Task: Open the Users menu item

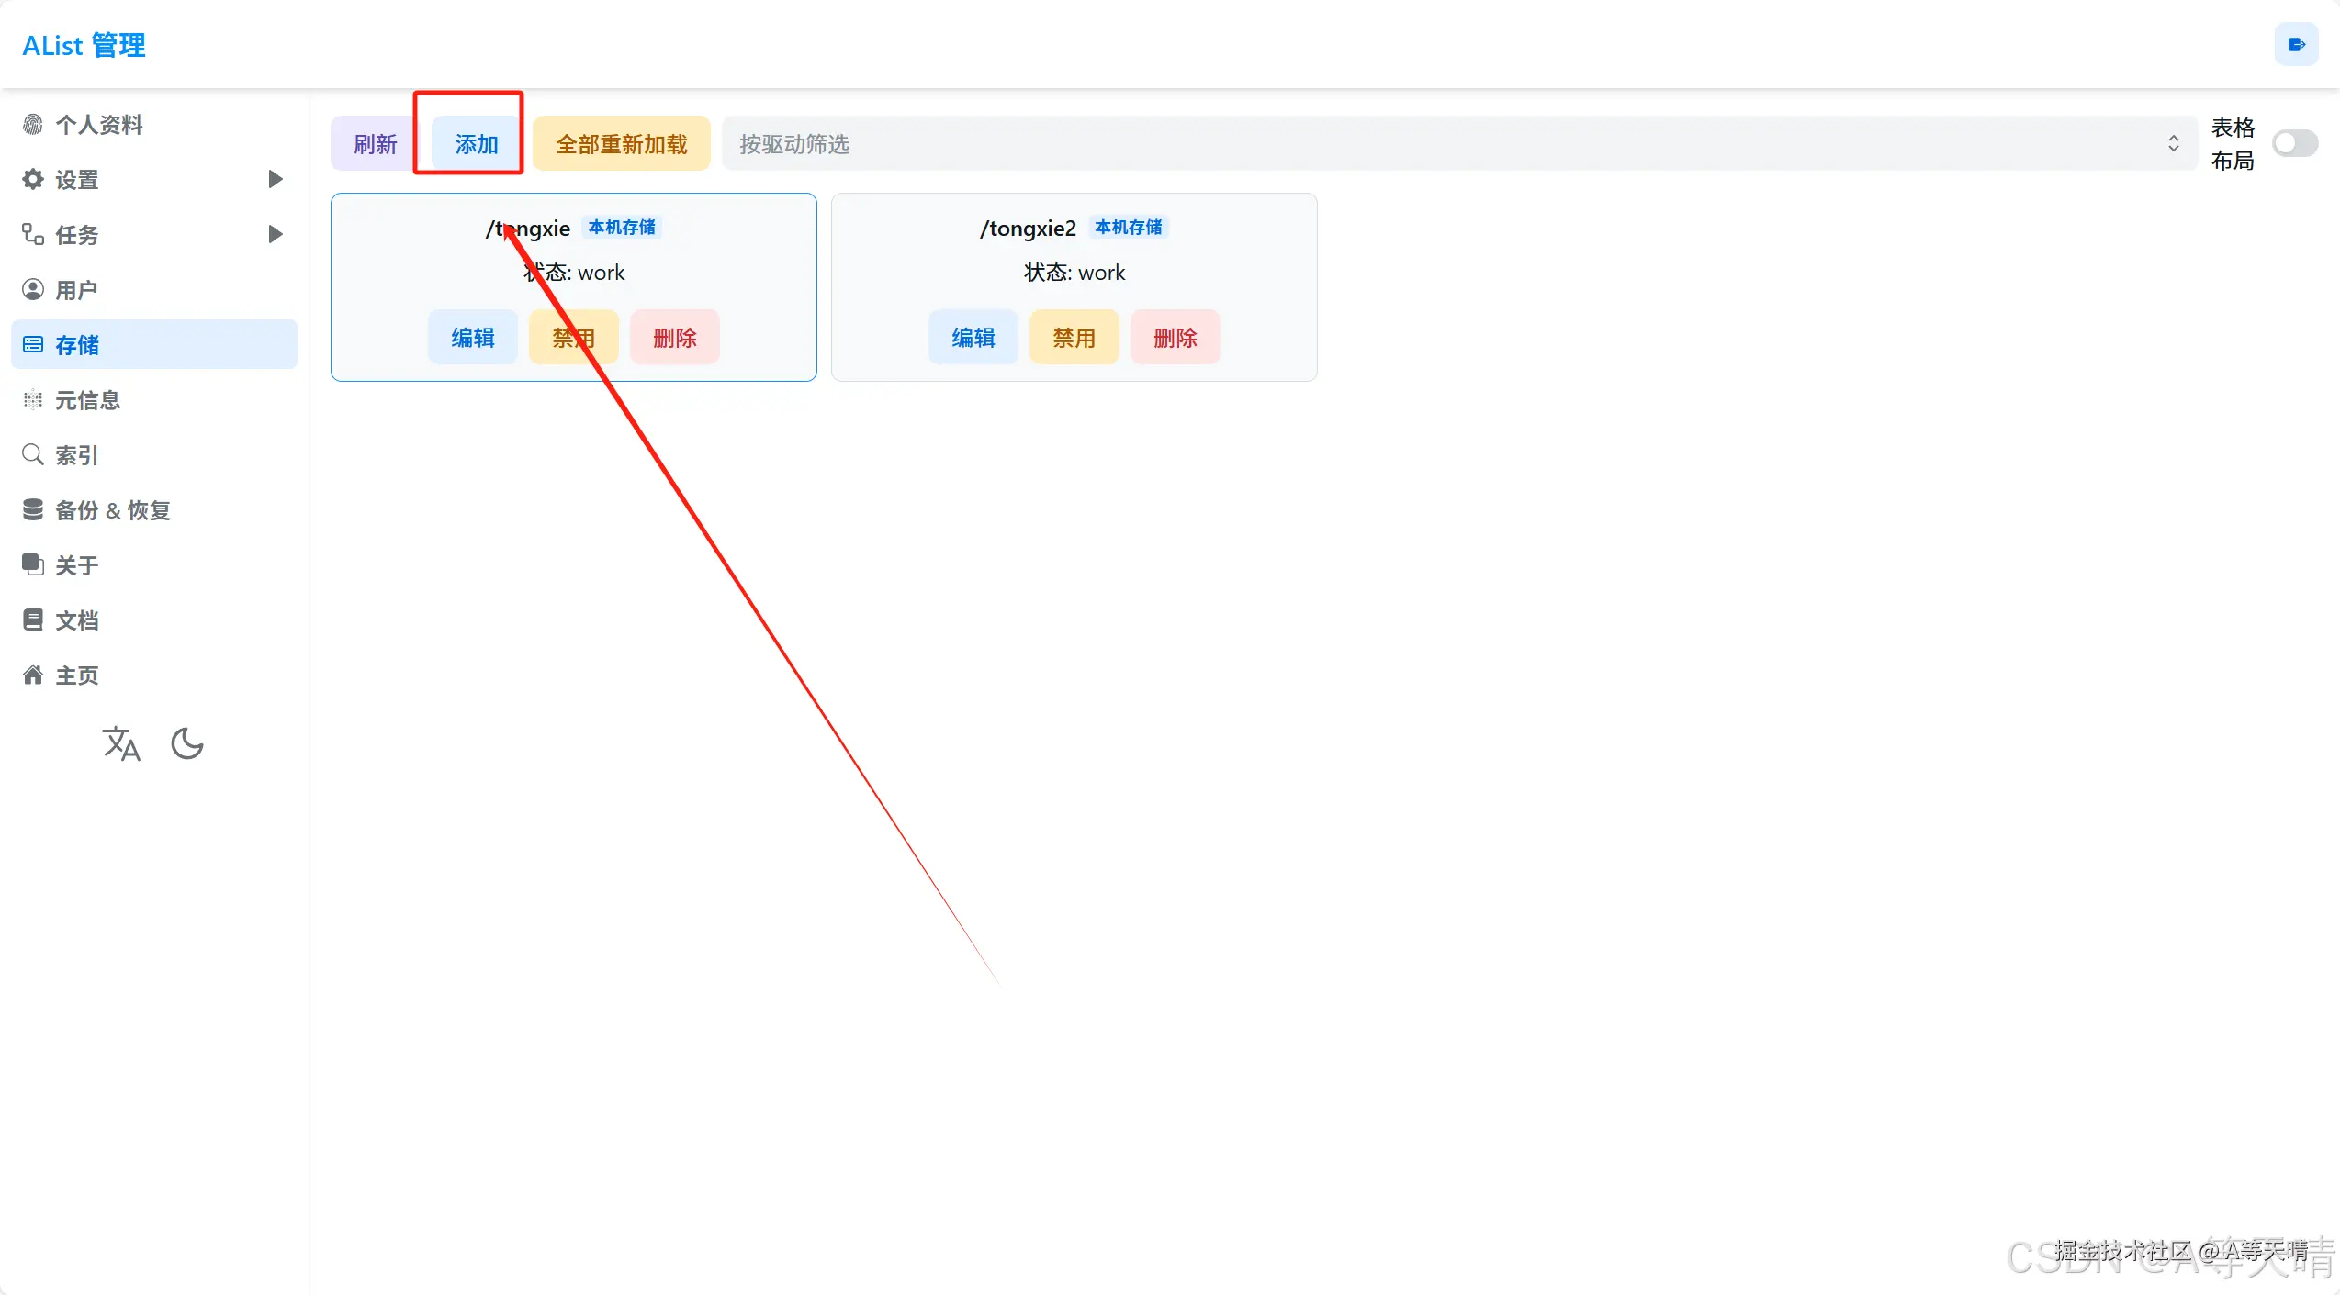Action: pyautogui.click(x=77, y=290)
